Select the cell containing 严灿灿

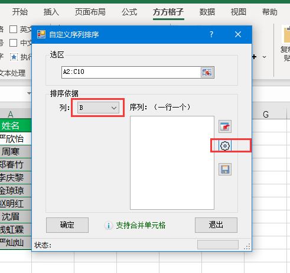[x=15, y=243]
